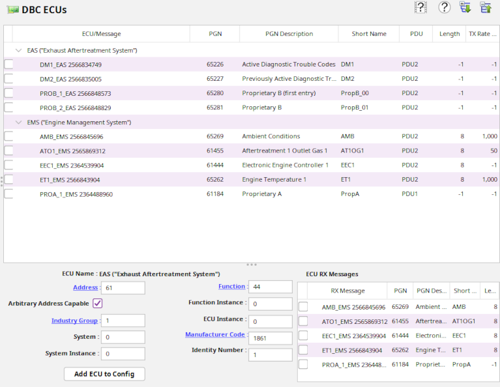The width and height of the screenshot is (500, 387).
Task: Open the video help tutorial icon
Action: (x=421, y=8)
